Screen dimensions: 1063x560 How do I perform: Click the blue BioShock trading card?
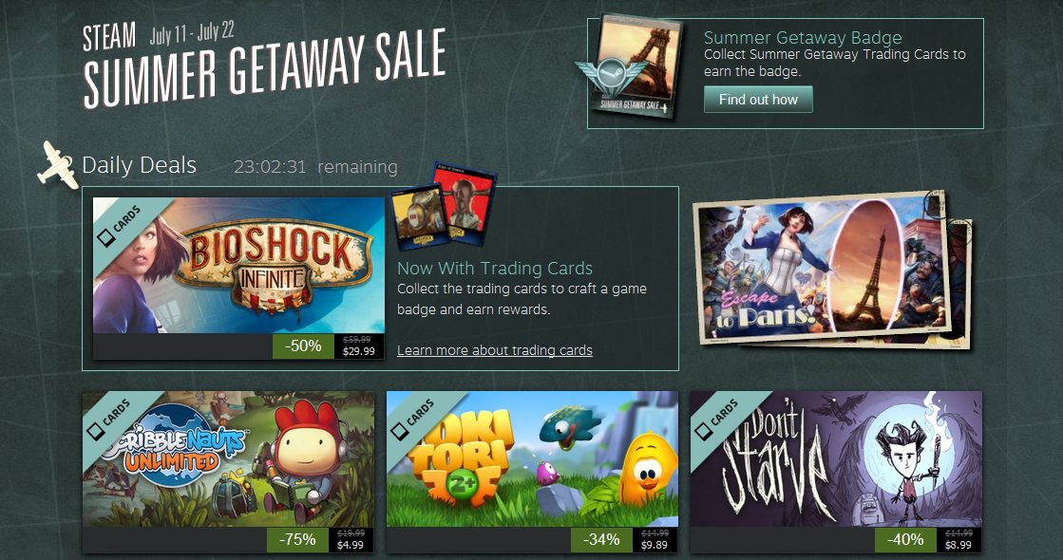420,218
